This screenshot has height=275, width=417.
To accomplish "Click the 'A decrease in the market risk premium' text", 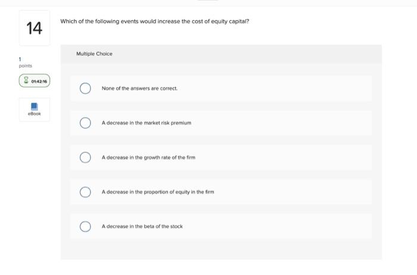I will [x=146, y=123].
